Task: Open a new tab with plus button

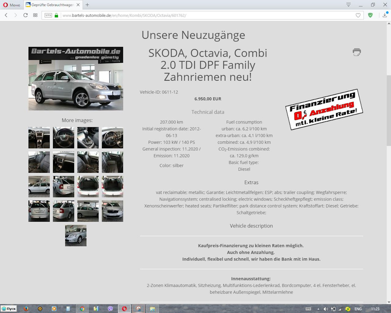Action: pos(87,5)
